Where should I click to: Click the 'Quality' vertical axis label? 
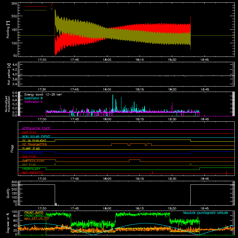8,193
